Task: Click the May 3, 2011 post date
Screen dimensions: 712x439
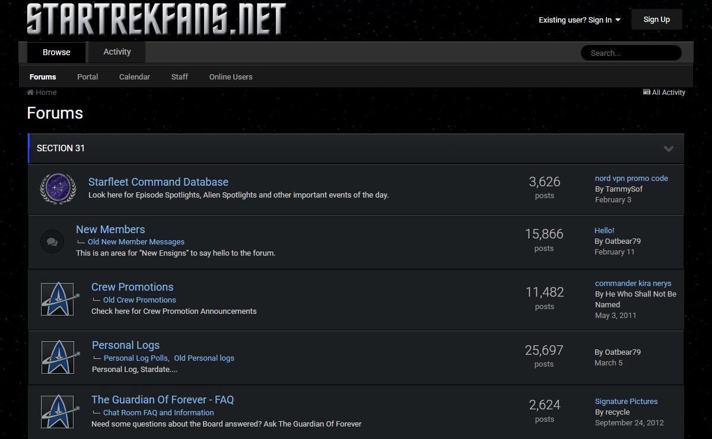Action: tap(615, 316)
